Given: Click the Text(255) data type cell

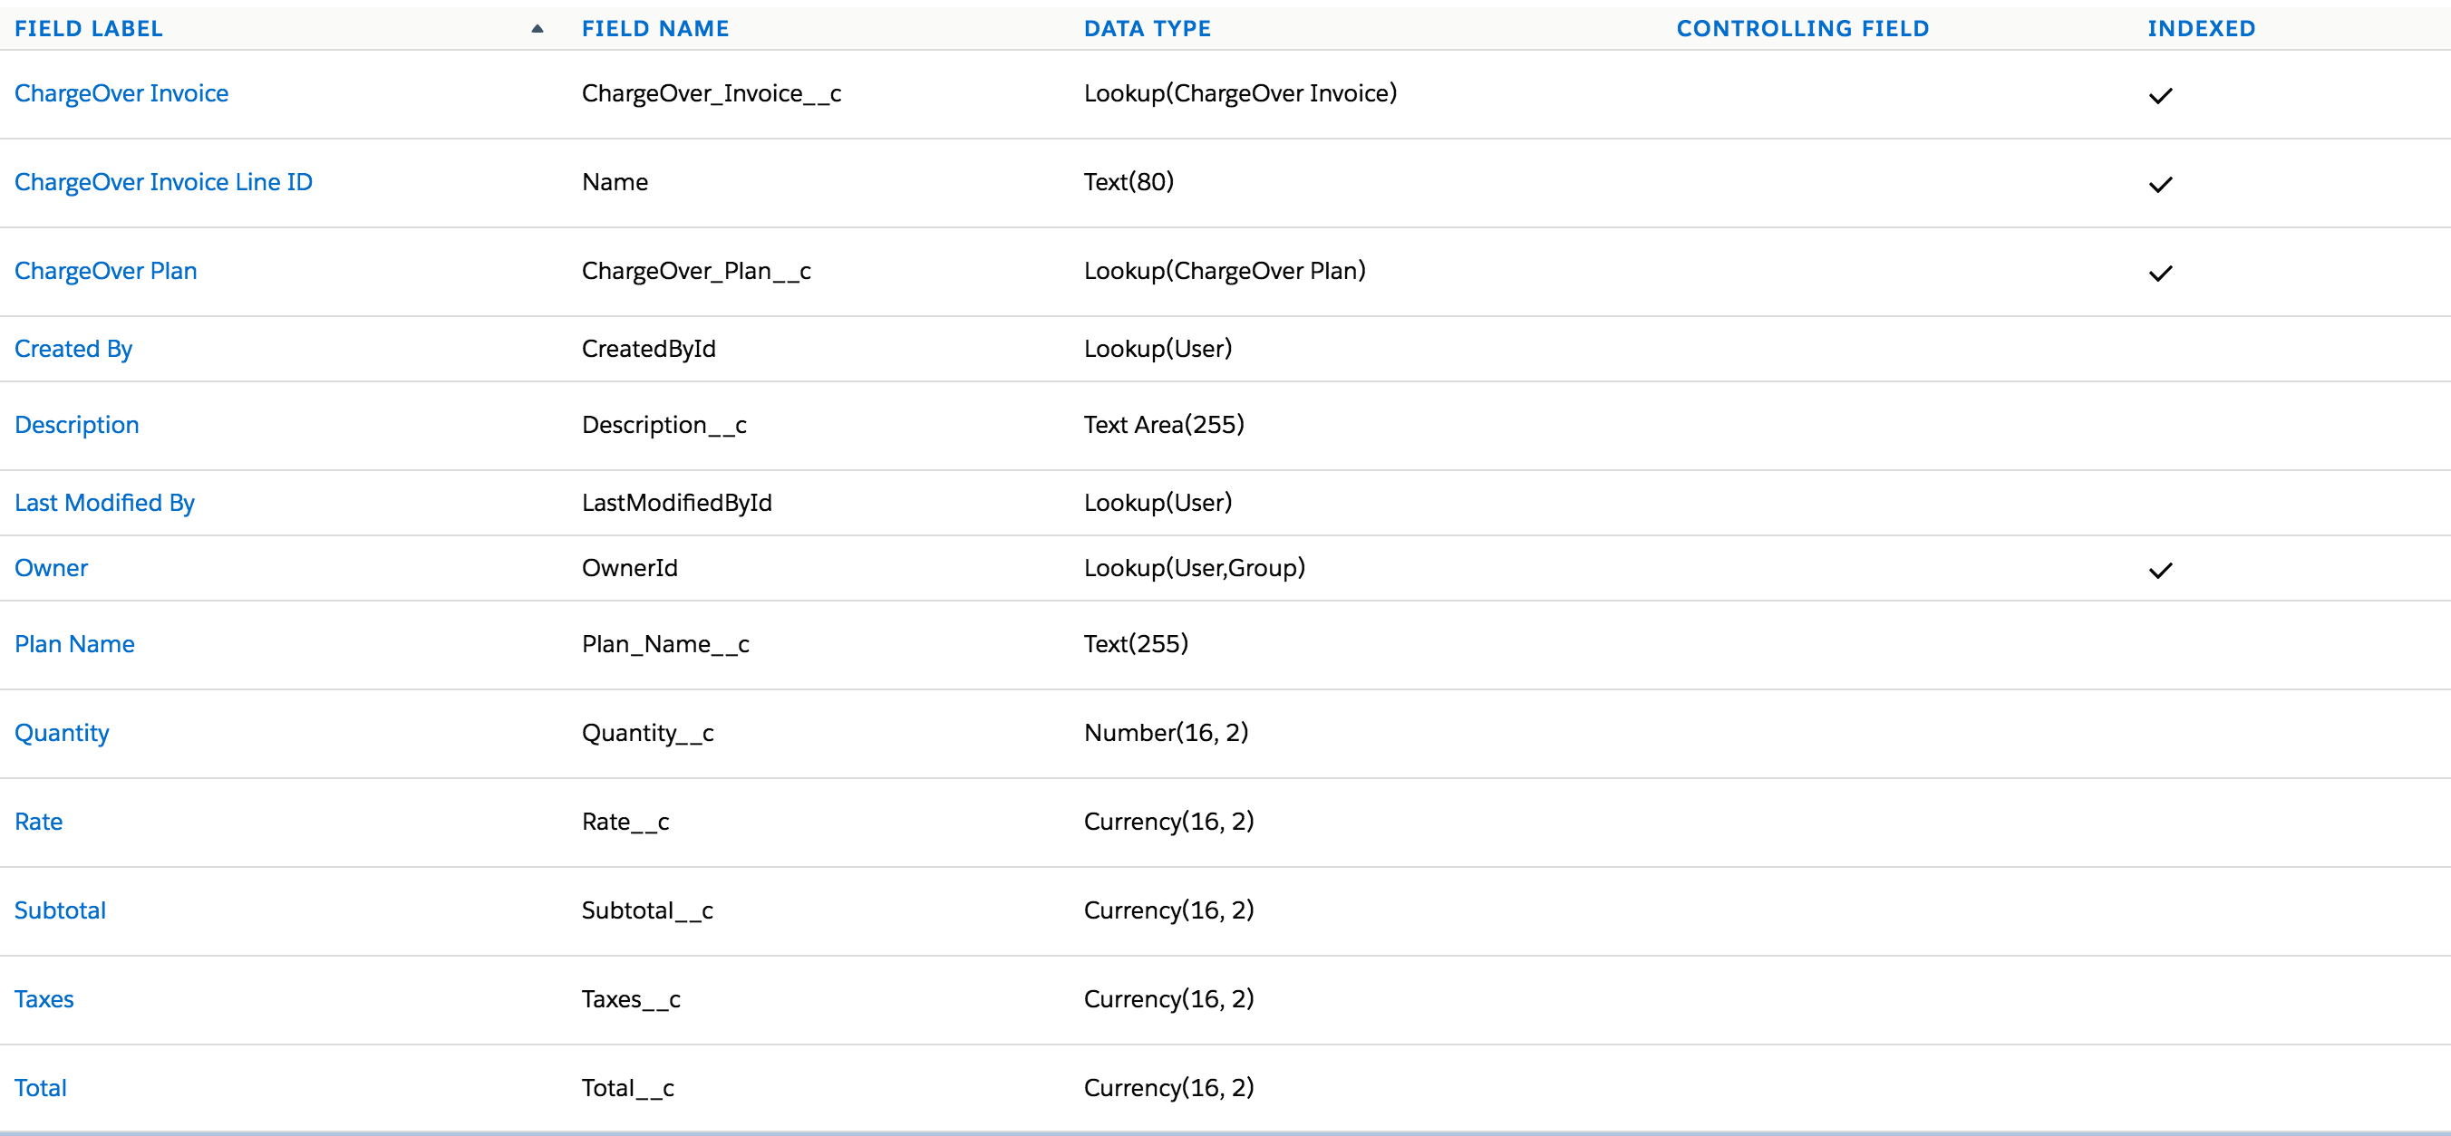Looking at the screenshot, I should point(1136,643).
